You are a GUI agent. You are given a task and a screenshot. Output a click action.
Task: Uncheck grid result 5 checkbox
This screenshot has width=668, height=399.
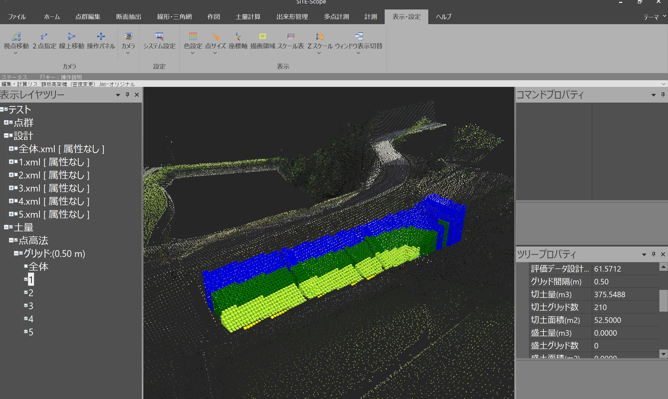click(26, 332)
